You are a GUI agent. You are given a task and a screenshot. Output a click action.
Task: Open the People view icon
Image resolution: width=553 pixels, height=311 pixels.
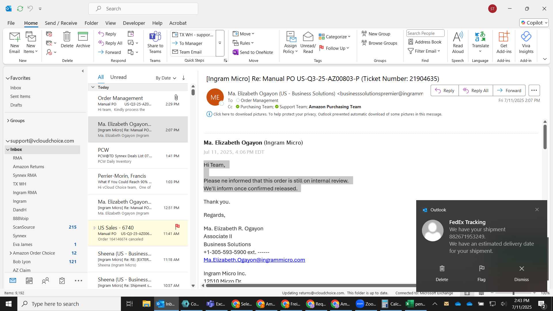[x=46, y=281]
